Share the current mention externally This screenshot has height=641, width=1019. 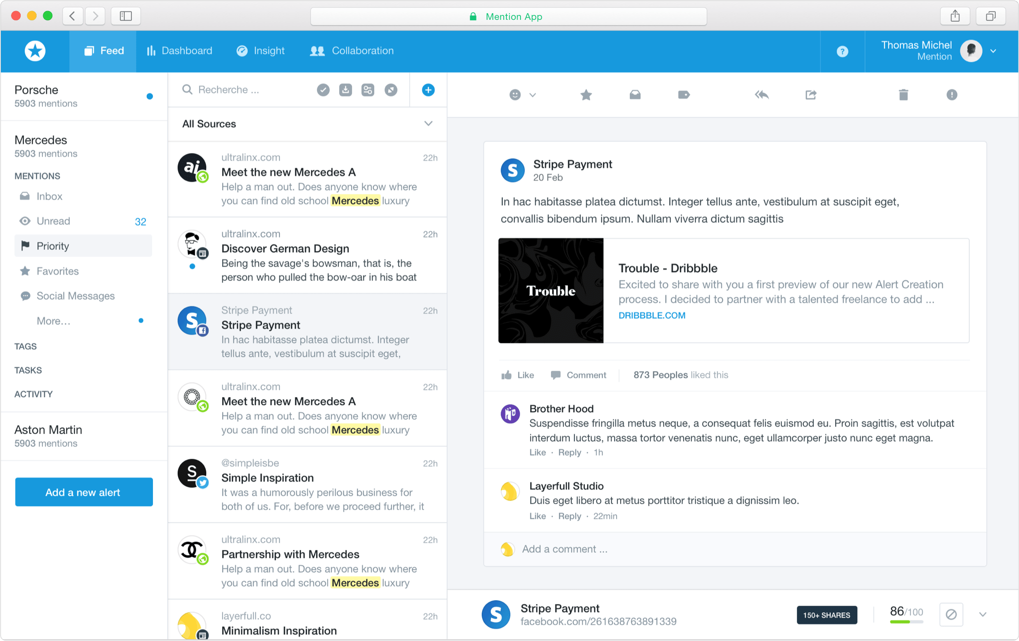click(x=811, y=95)
